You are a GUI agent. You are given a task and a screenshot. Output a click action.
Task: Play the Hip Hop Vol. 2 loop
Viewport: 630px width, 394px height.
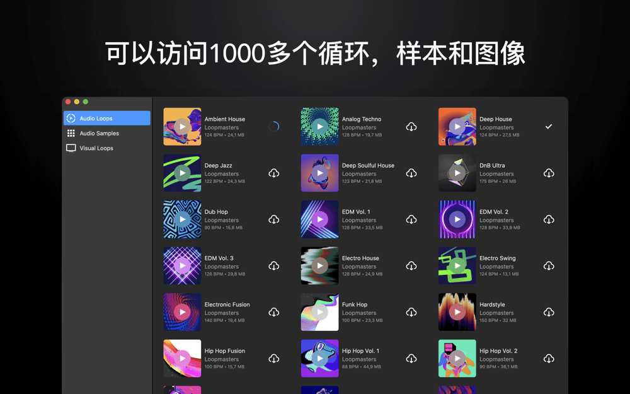[x=457, y=358]
